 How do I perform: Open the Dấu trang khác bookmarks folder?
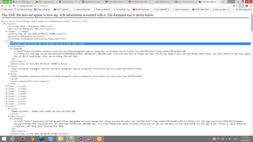coord(244,9)
